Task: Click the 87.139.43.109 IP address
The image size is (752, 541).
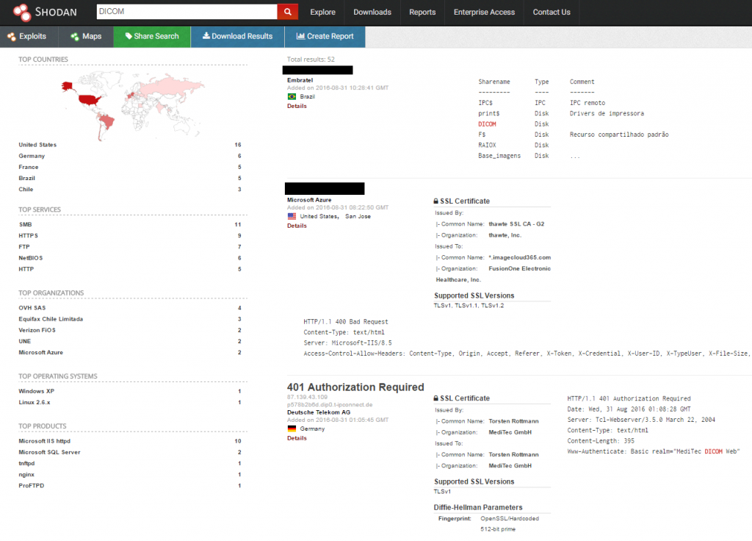Action: click(x=308, y=397)
